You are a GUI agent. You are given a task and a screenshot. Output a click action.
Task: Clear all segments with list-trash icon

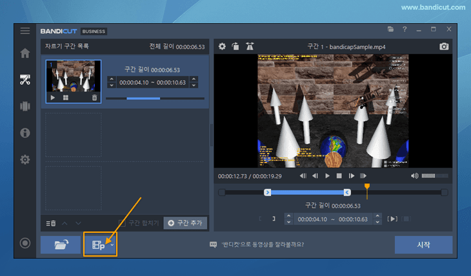click(x=51, y=223)
